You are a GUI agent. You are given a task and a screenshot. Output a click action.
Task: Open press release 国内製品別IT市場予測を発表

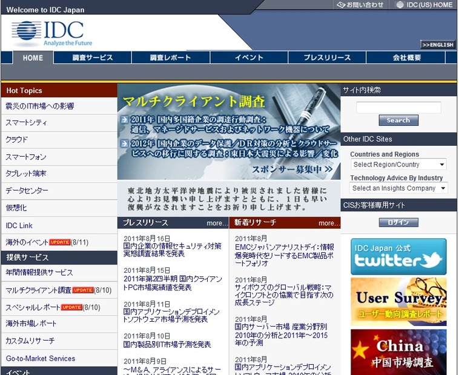pos(167,344)
